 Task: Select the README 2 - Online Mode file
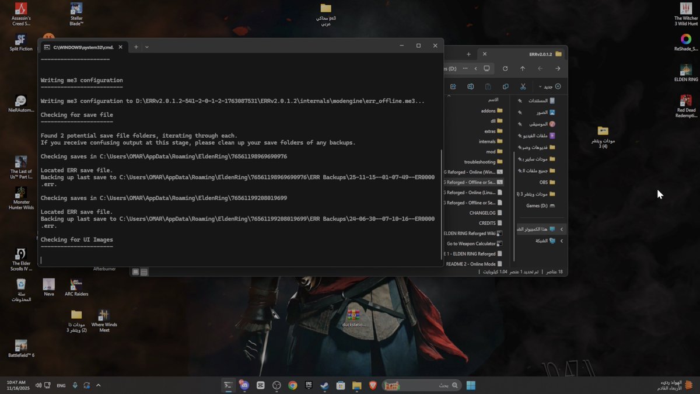point(474,264)
